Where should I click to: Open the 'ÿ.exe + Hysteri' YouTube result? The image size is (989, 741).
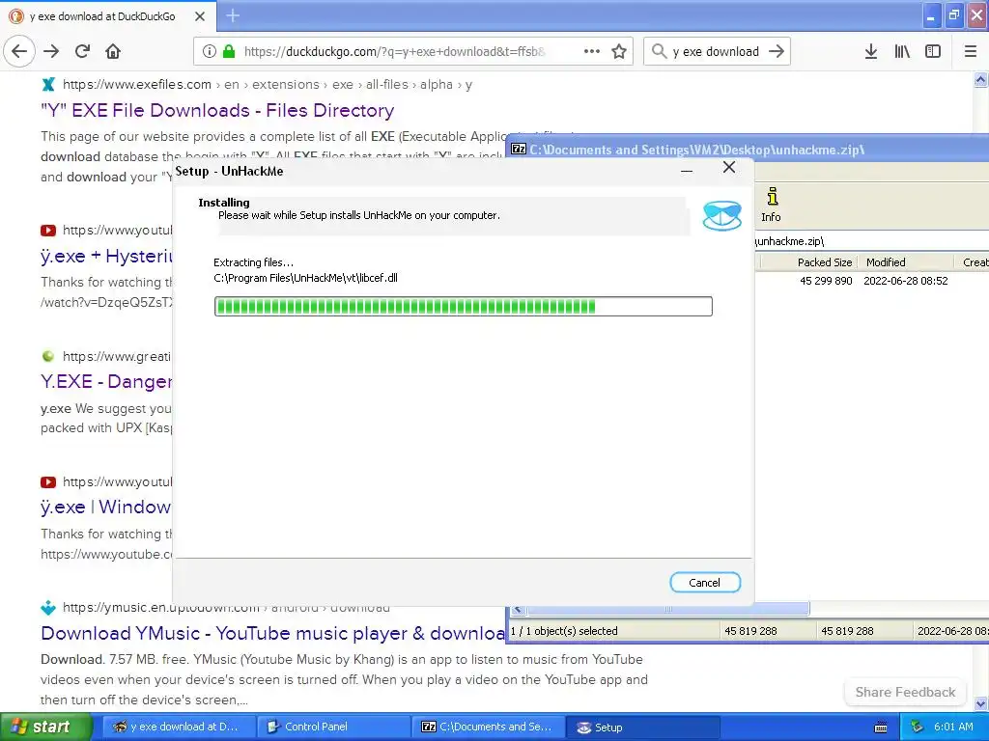106,256
